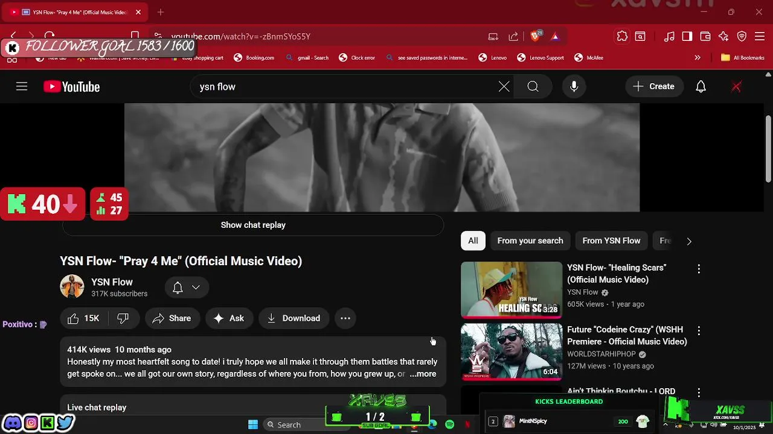This screenshot has width=773, height=434.
Task: Click the music video player
Action: (382, 157)
